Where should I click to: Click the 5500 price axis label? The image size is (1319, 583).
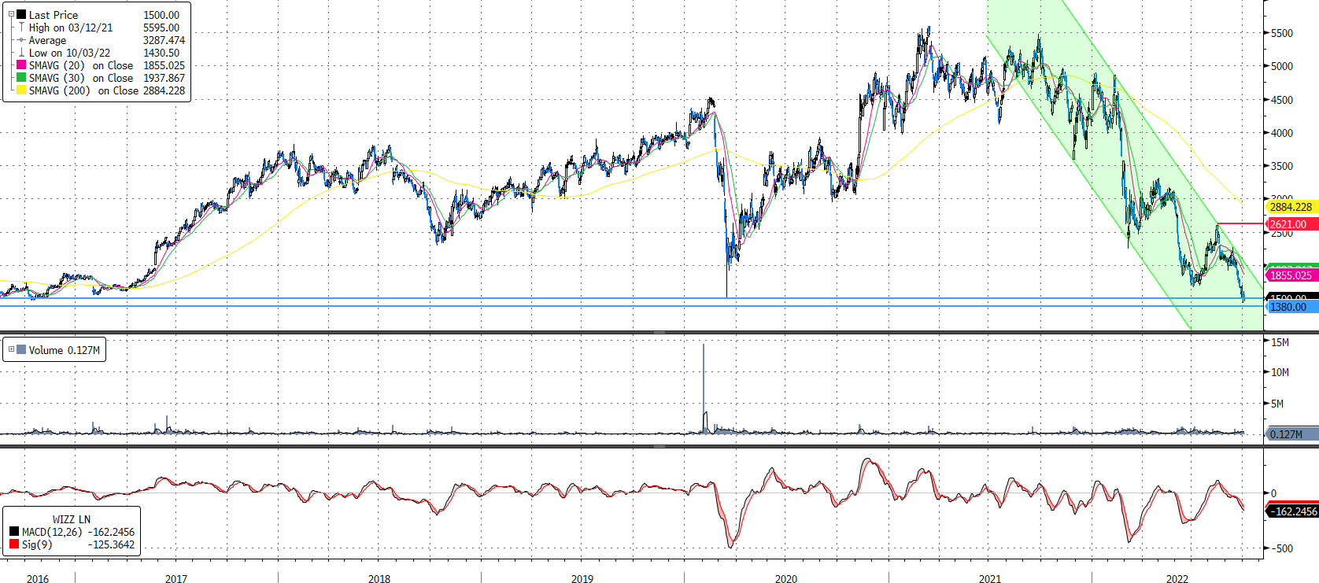(x=1282, y=33)
